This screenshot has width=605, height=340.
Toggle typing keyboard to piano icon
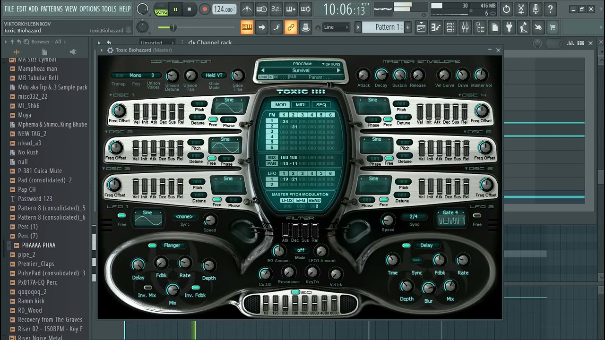247,27
